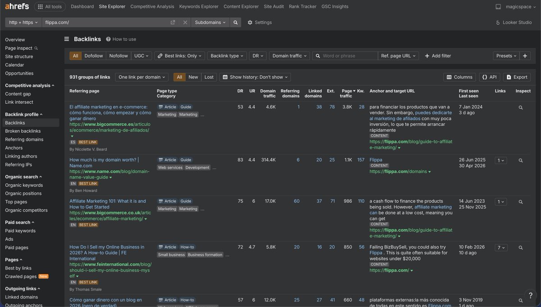The height and width of the screenshot is (307, 541).
Task: Open the All tools grid menu
Action: point(50,7)
